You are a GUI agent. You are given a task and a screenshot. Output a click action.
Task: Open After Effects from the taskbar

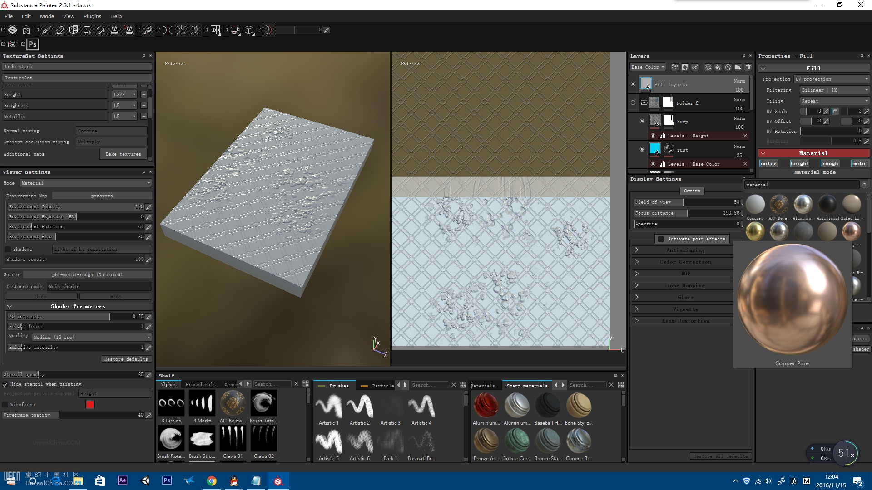122,480
